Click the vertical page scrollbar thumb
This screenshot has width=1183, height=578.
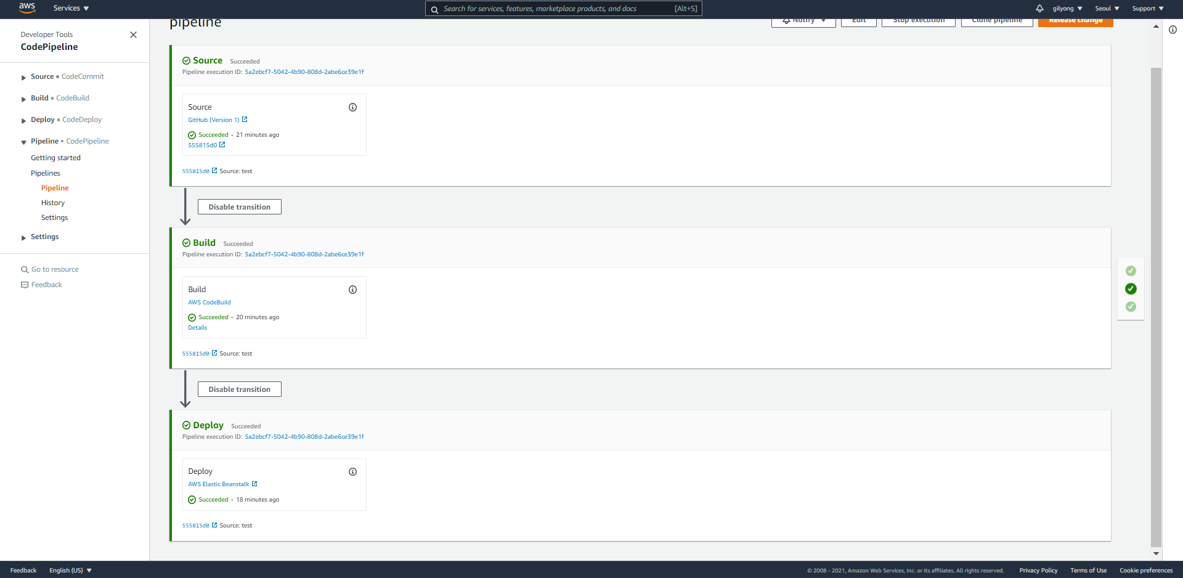1156,306
